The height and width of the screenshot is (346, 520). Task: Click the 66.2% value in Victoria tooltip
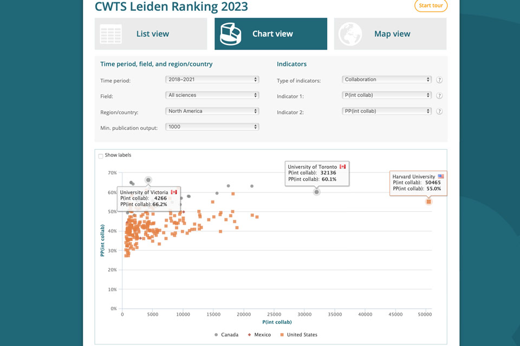160,204
